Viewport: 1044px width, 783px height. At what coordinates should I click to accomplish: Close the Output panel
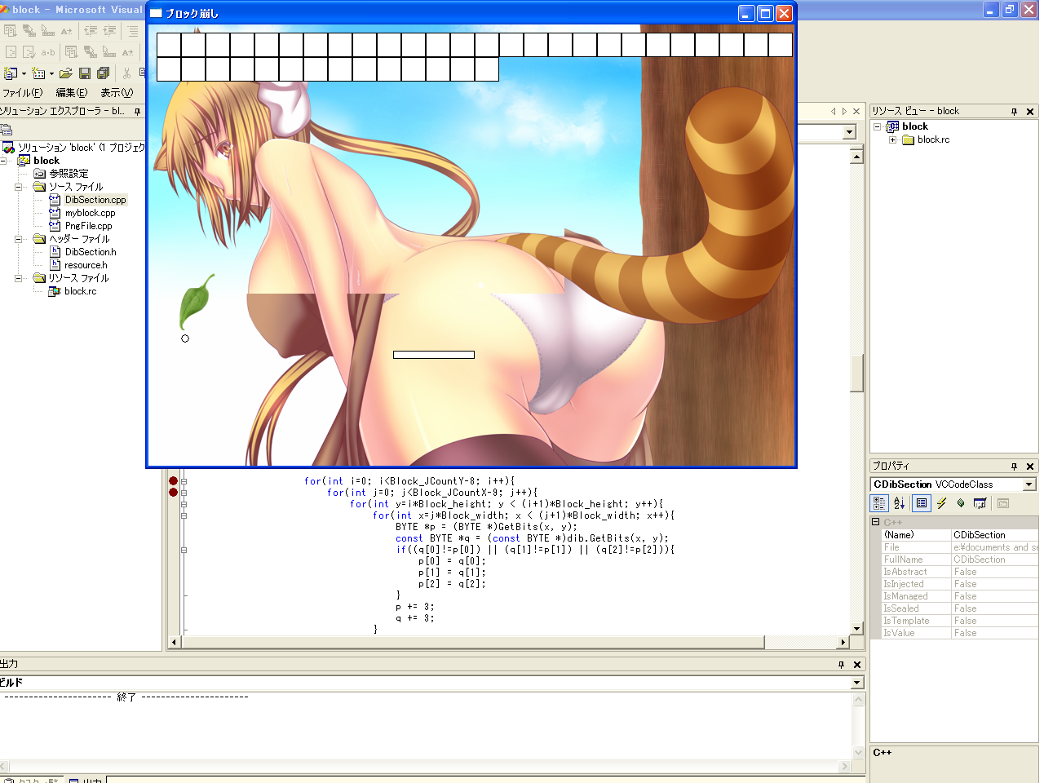point(857,665)
